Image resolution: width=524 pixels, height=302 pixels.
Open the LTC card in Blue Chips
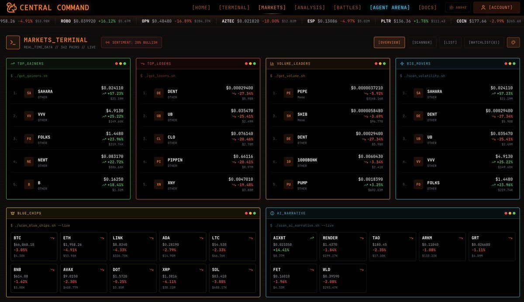[x=232, y=247]
